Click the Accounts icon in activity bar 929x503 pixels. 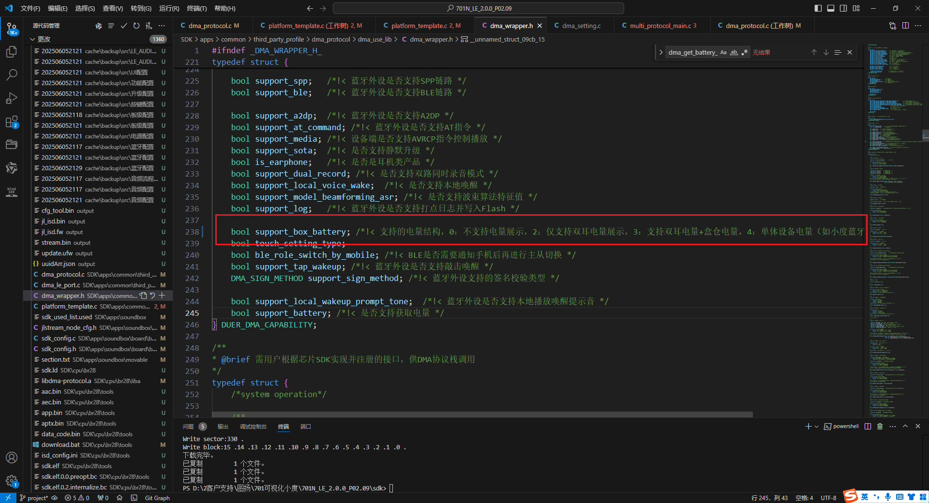pyautogui.click(x=12, y=458)
